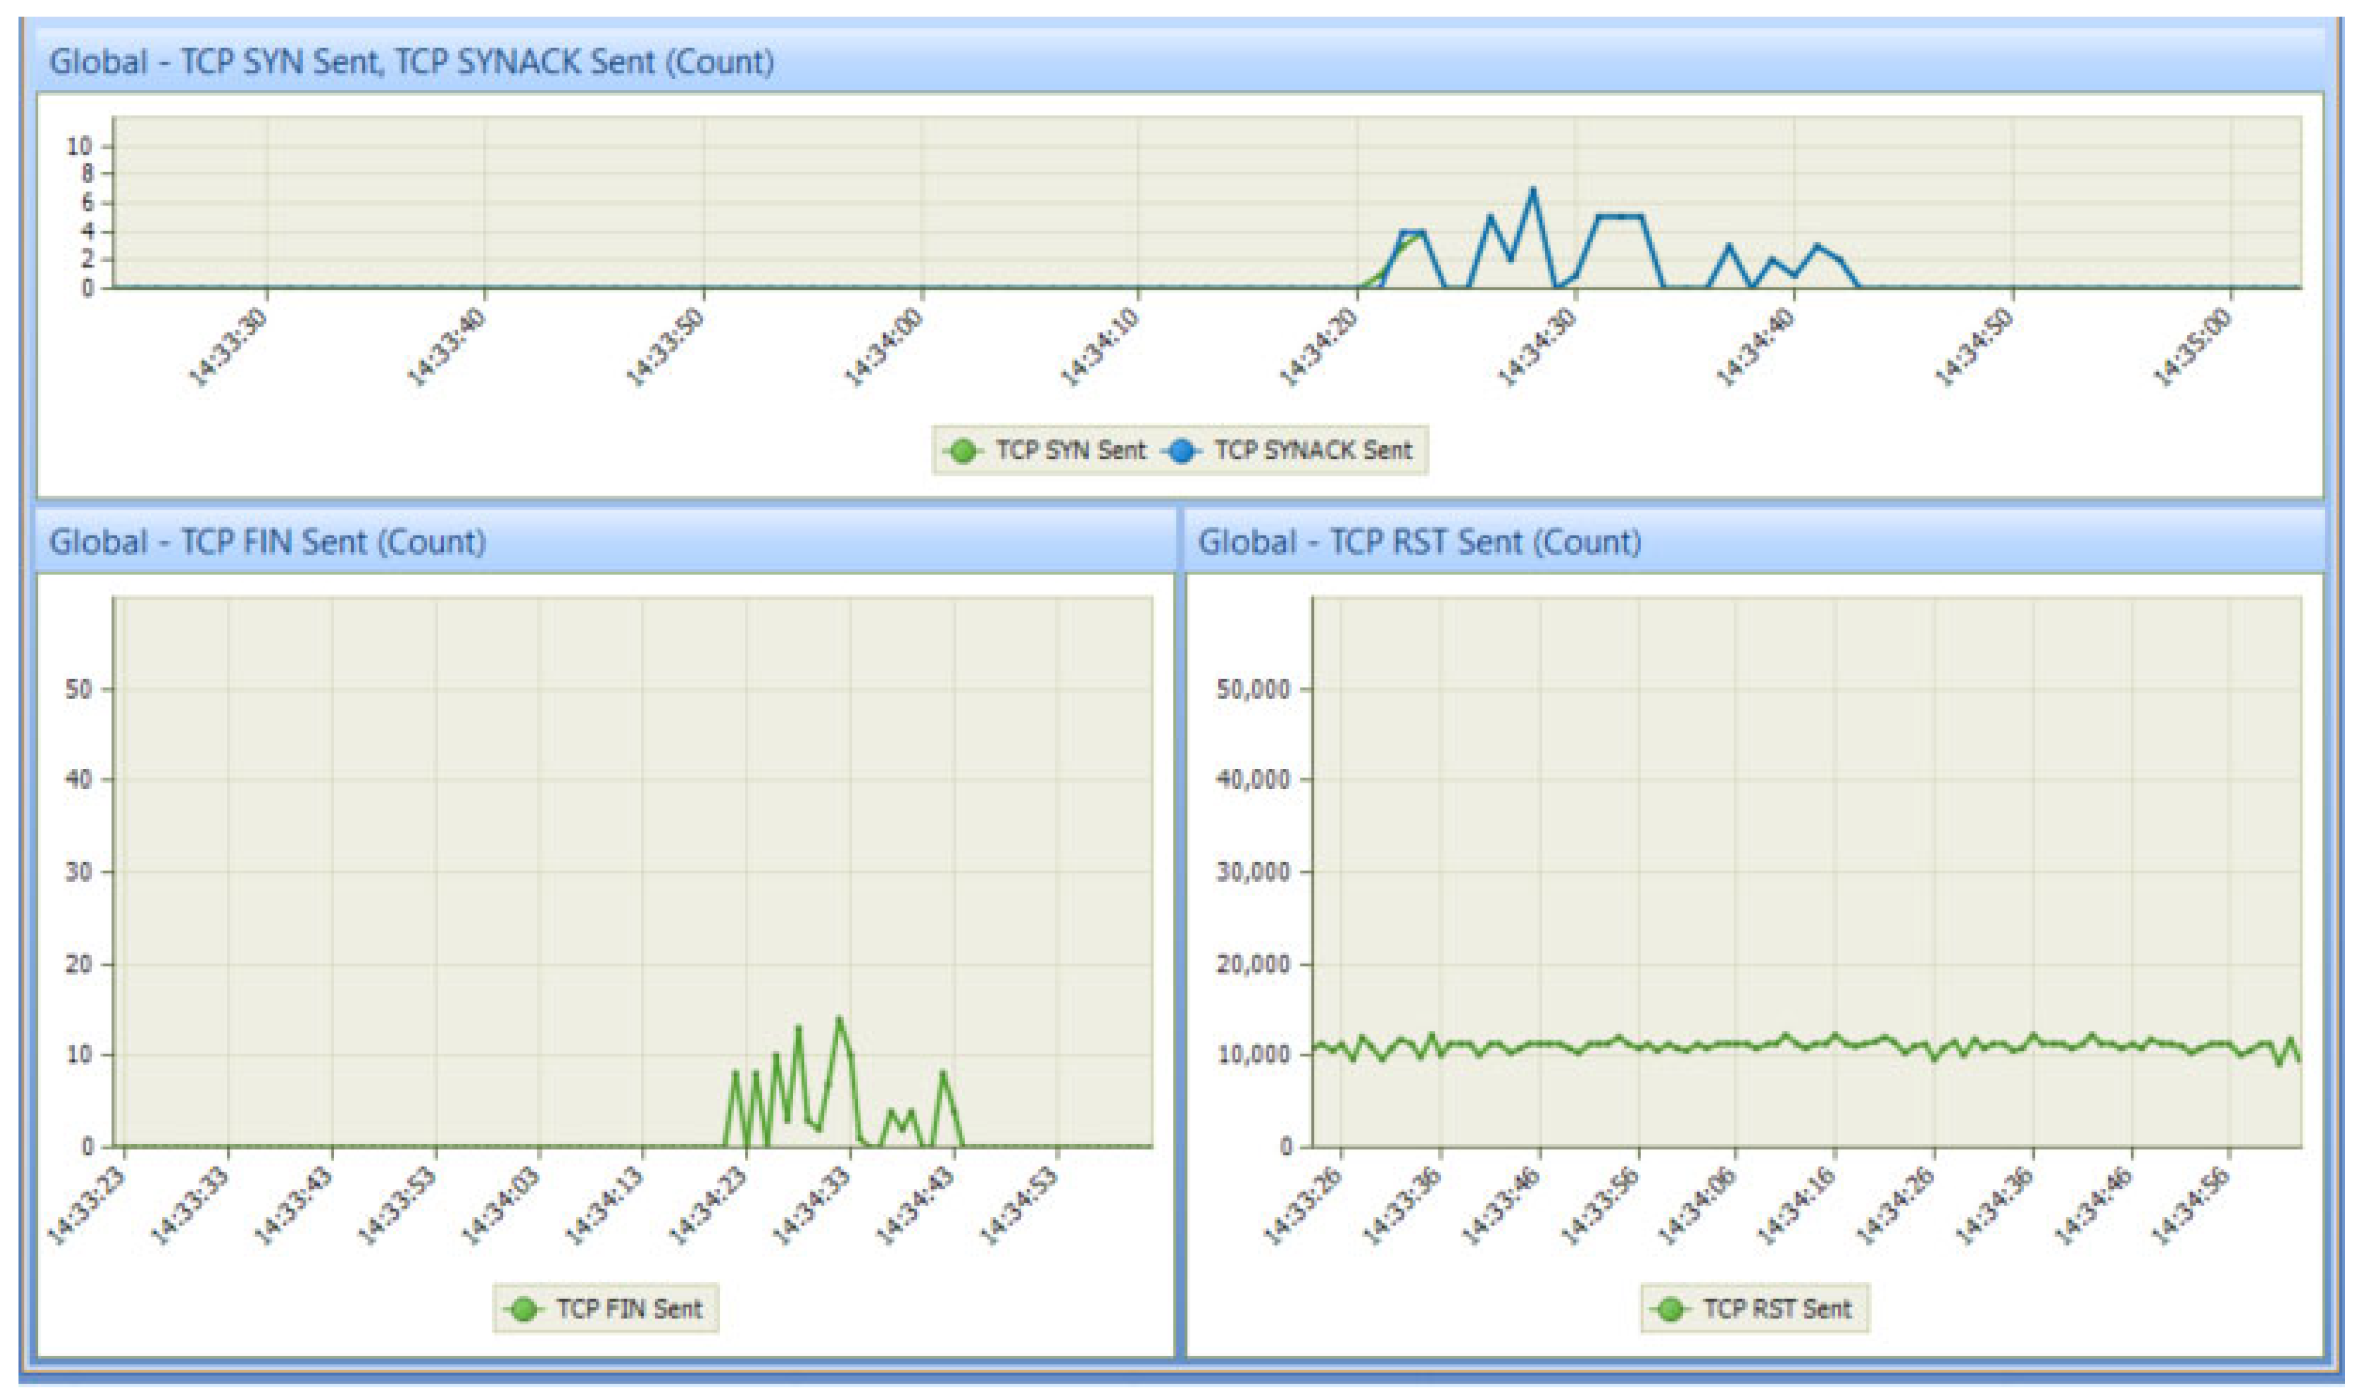Screen dimensions: 2364x1399
Task: Click the 14:35:00 time label in the SYN chart
Action: (x=2193, y=348)
